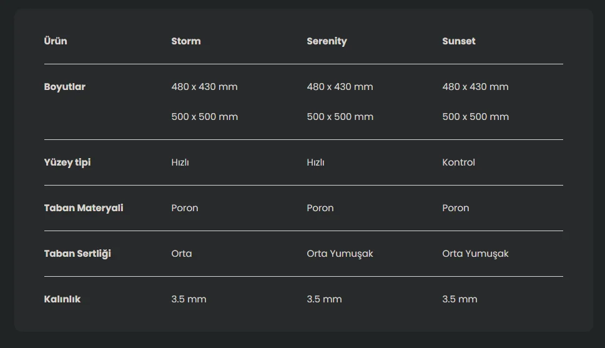This screenshot has width=605, height=348.
Task: Click Storm's 3.5 mm thickness value
Action: (x=189, y=299)
